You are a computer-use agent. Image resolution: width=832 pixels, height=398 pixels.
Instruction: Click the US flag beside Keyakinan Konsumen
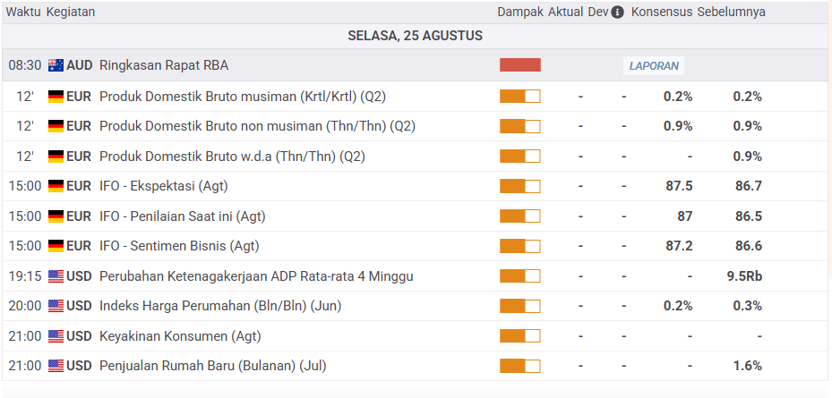(56, 336)
